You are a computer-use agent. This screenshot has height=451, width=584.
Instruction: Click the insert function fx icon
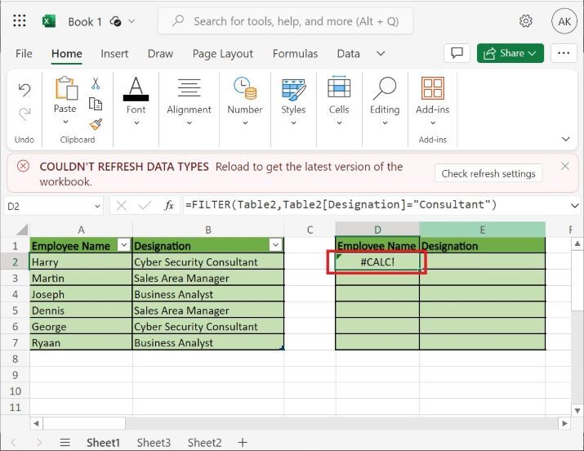(169, 206)
